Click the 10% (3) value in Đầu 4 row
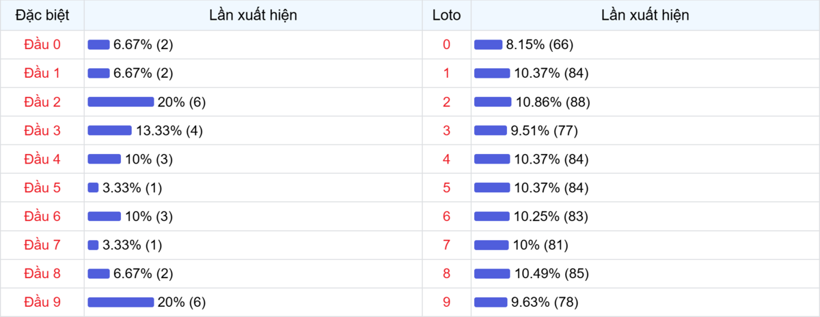 (148, 159)
